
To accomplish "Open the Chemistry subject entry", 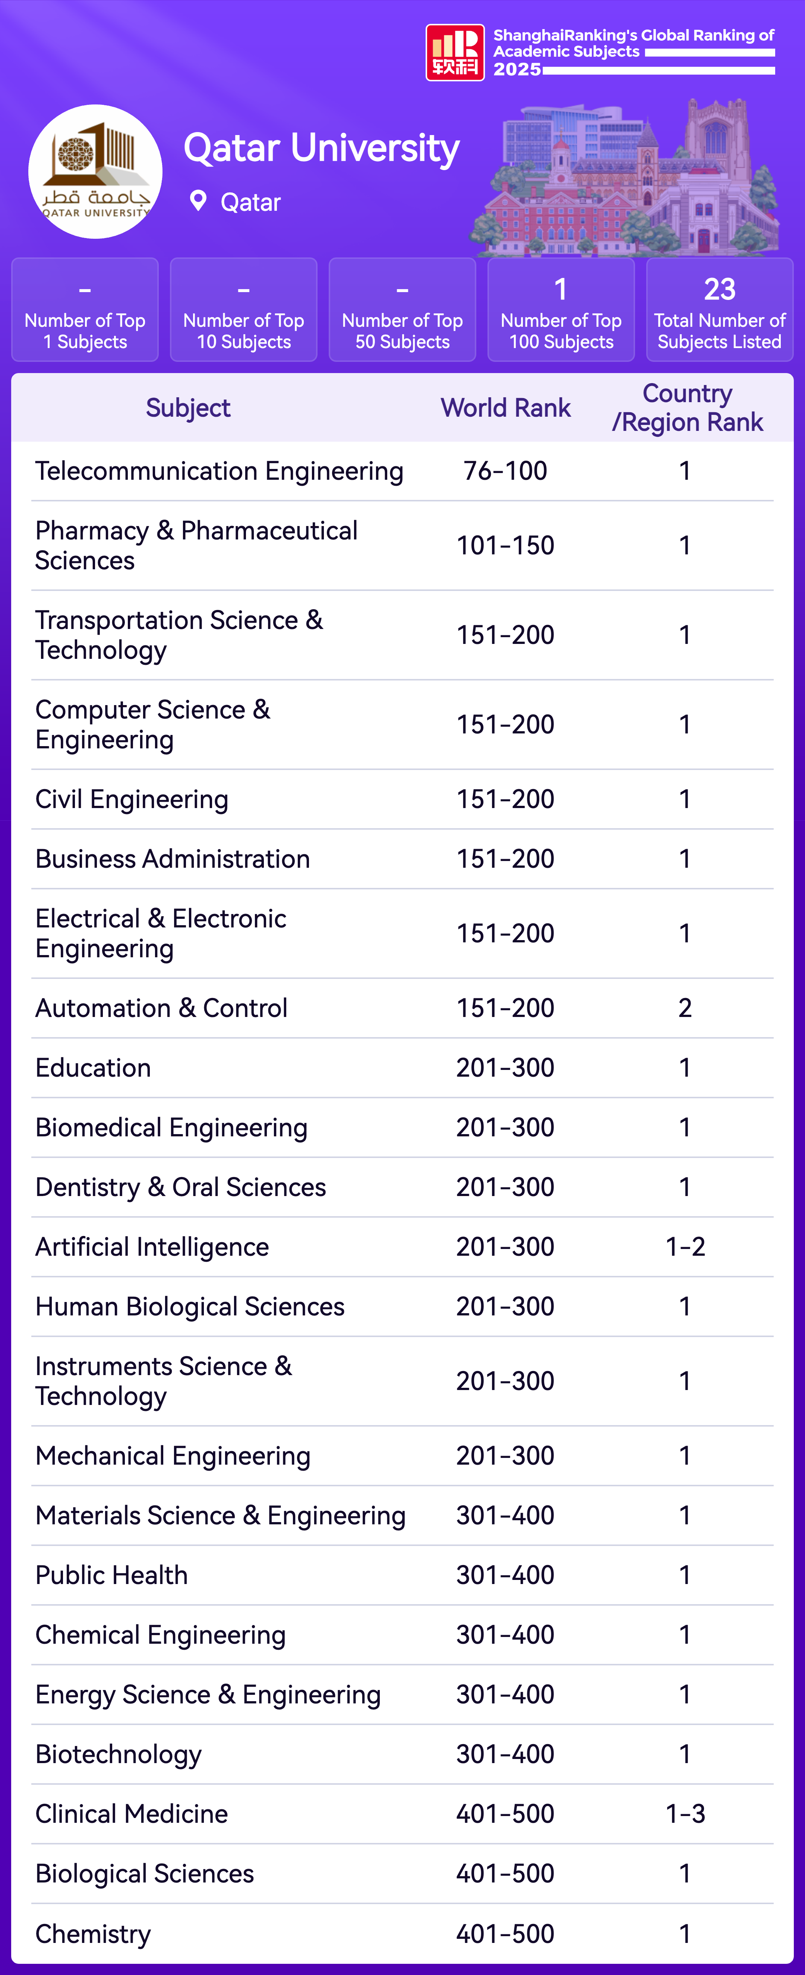I will pyautogui.click(x=93, y=1934).
